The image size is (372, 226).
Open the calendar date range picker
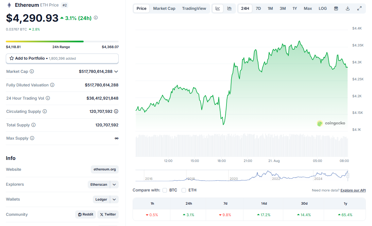click(x=336, y=8)
